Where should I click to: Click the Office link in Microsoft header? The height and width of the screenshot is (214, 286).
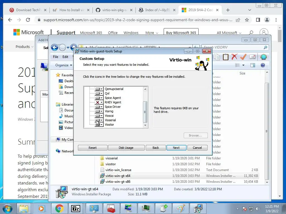(113, 33)
